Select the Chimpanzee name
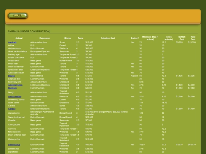This screenshot has width=206, height=154. click(14, 125)
